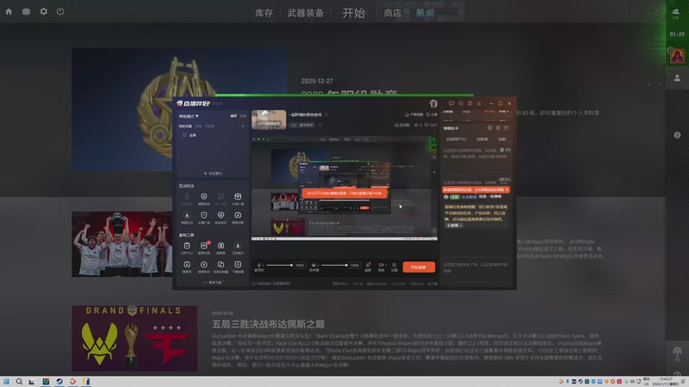Open the Windows Start menu
This screenshot has height=387, width=689.
6,381
